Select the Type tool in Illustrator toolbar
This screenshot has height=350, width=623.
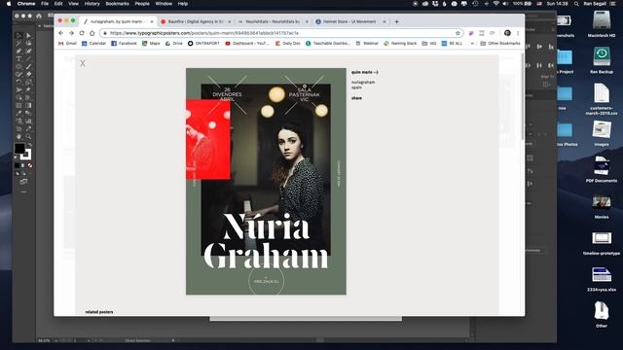click(18, 58)
